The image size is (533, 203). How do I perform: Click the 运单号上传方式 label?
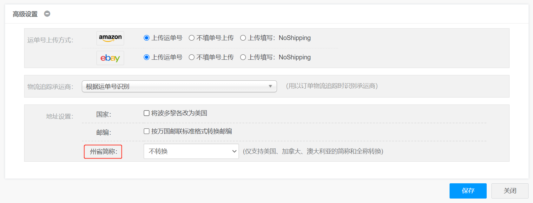coord(50,40)
